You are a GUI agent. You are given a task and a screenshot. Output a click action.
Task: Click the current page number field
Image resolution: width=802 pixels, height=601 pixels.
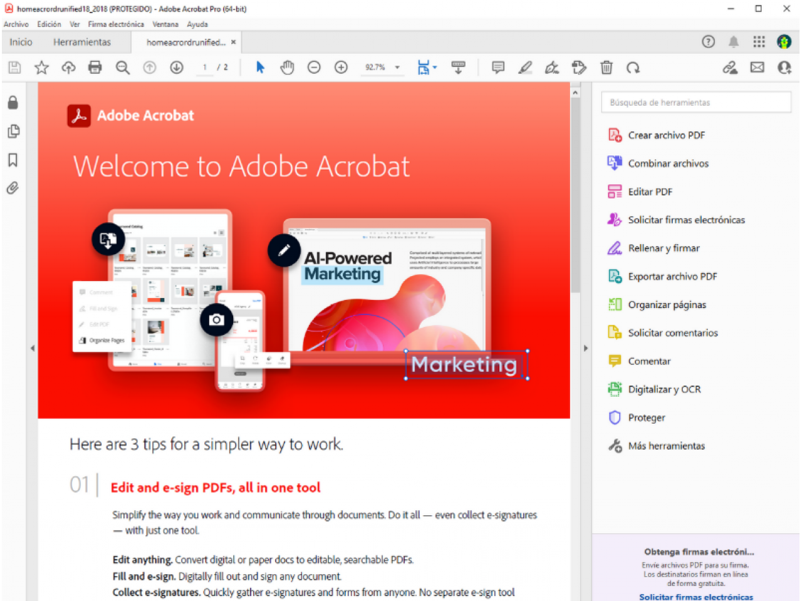coord(204,67)
